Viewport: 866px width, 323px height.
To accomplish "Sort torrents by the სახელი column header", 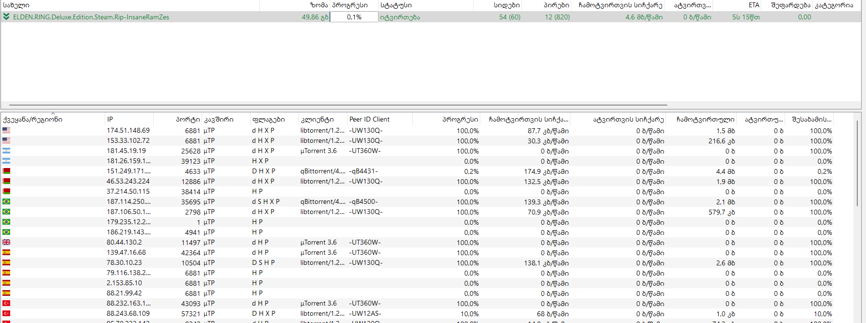I will click(130, 5).
